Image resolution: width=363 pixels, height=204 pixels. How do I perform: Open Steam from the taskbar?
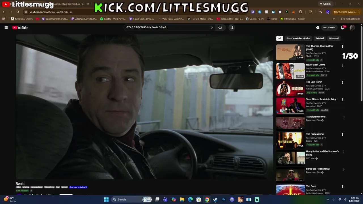(x=215, y=199)
